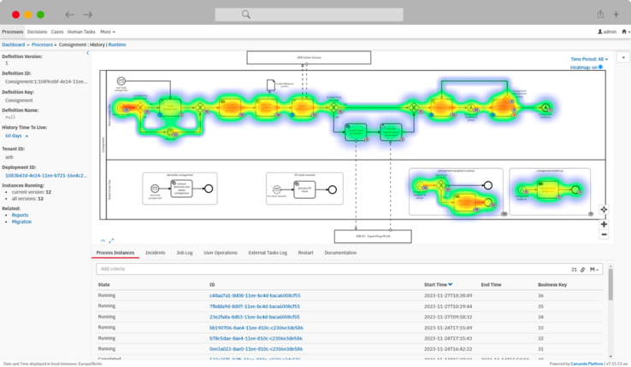
Task: Click the browser share icon
Action: pos(600,15)
